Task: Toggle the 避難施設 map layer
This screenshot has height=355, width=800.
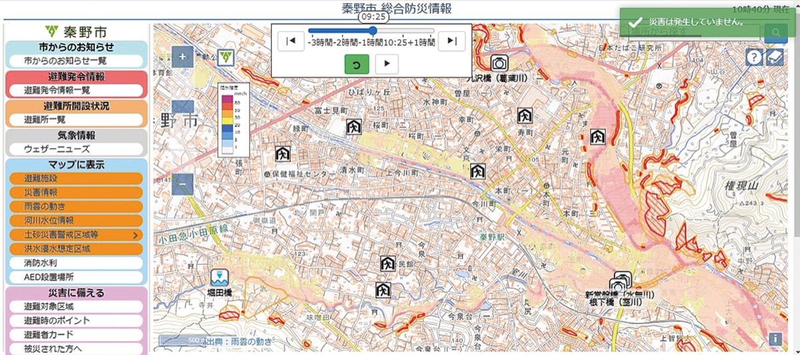Action: pos(75,178)
